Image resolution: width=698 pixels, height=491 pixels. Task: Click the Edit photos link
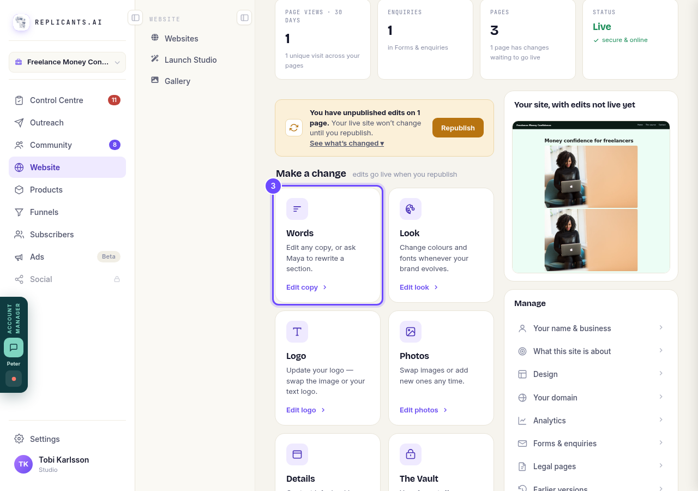pyautogui.click(x=424, y=410)
